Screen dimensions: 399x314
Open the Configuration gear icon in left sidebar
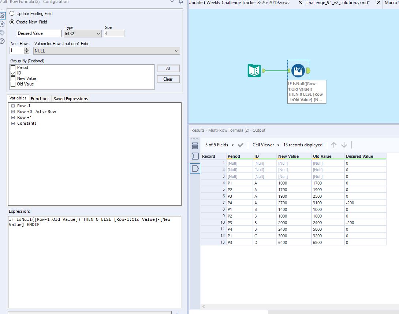pos(3,16)
